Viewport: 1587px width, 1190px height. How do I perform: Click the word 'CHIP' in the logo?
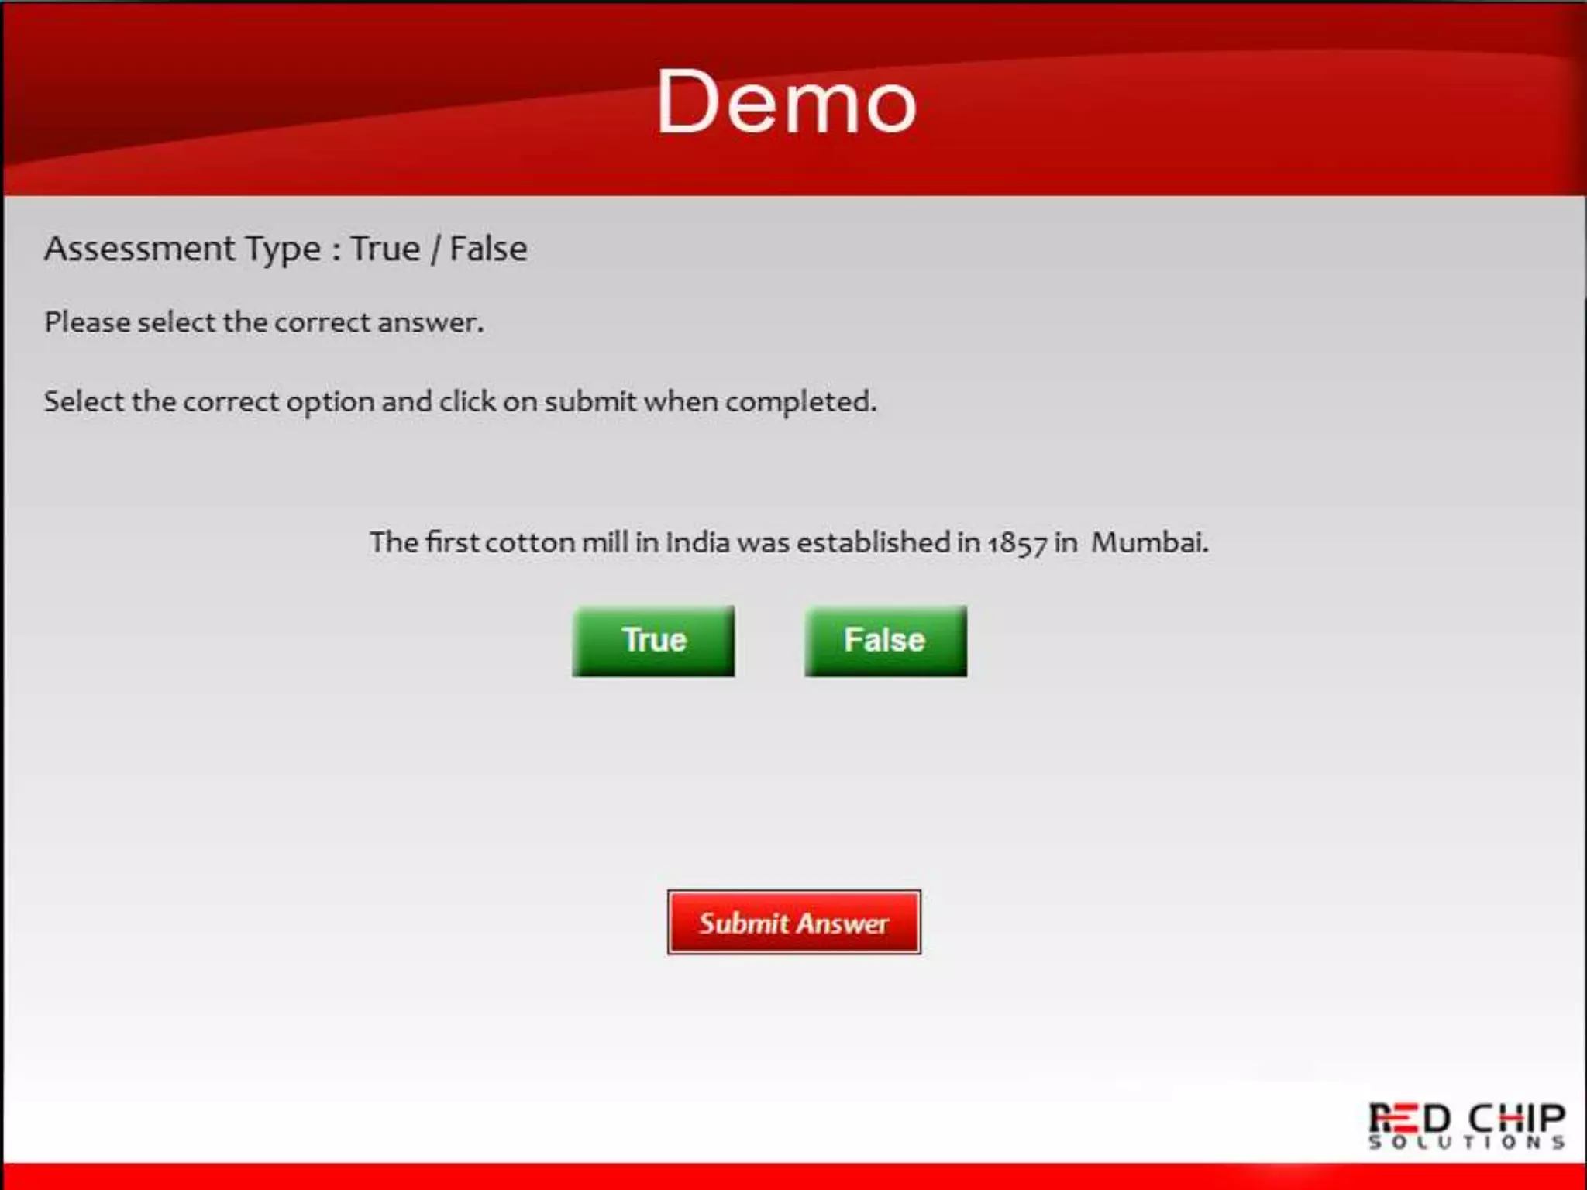pos(1517,1117)
